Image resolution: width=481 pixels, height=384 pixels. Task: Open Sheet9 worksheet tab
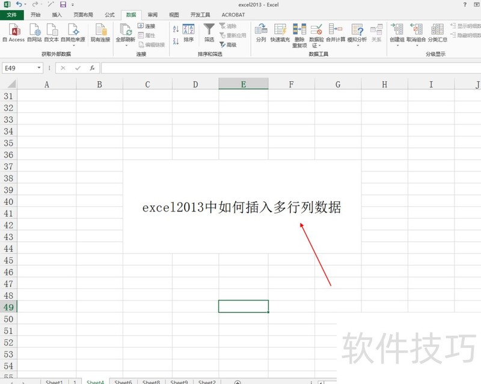[179, 382]
